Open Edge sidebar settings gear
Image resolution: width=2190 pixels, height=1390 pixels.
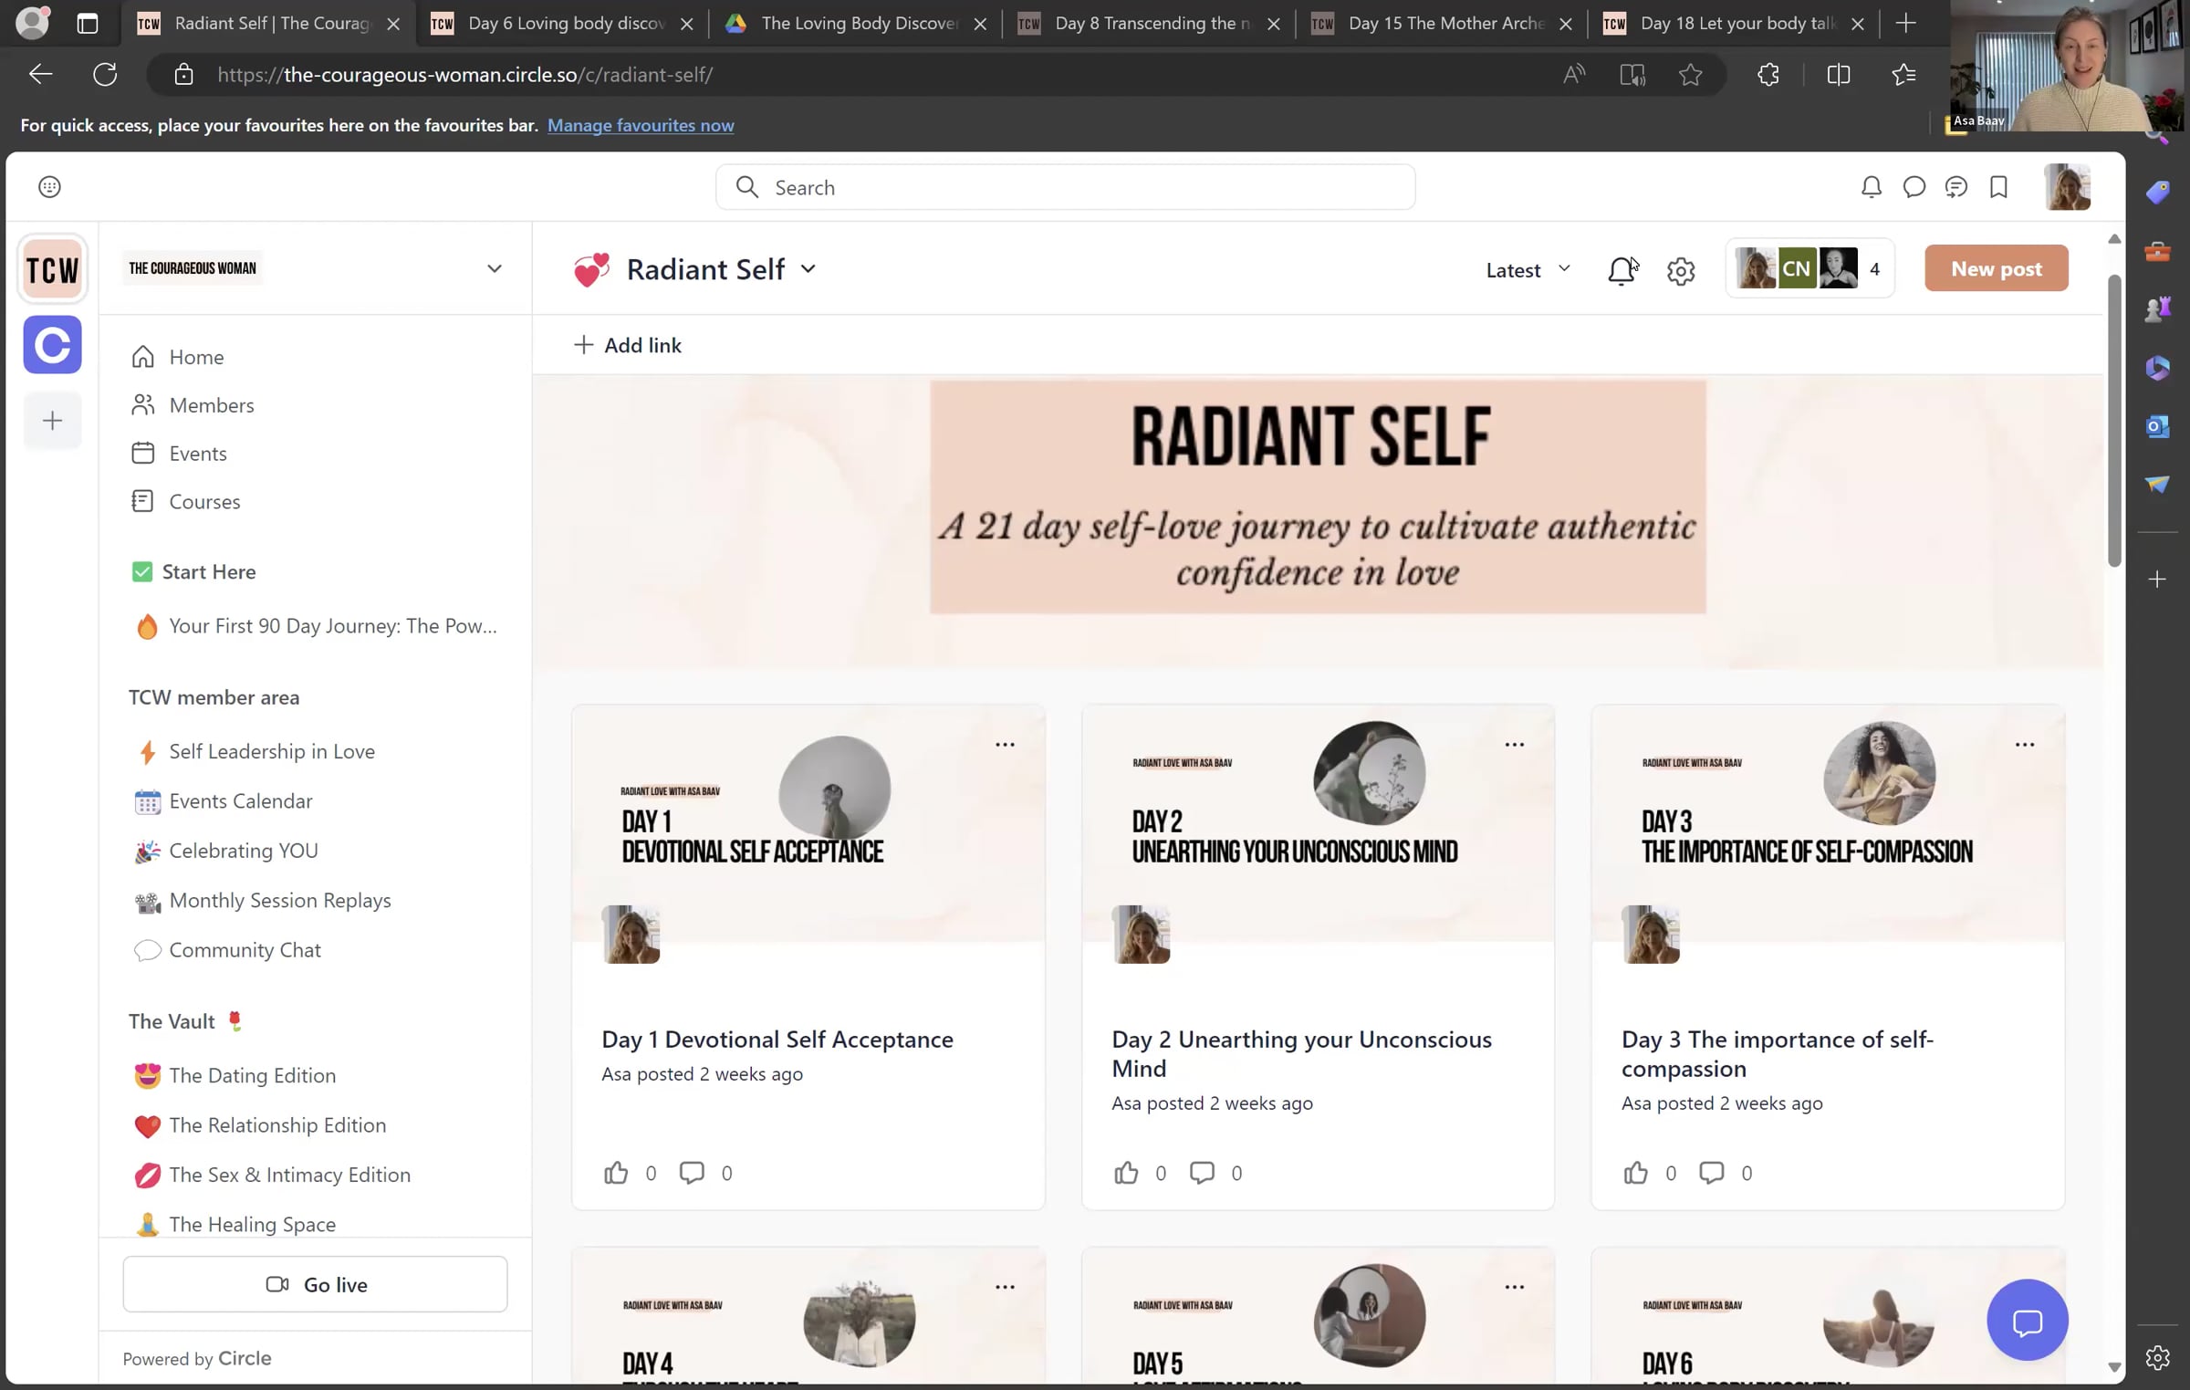point(2157,1358)
